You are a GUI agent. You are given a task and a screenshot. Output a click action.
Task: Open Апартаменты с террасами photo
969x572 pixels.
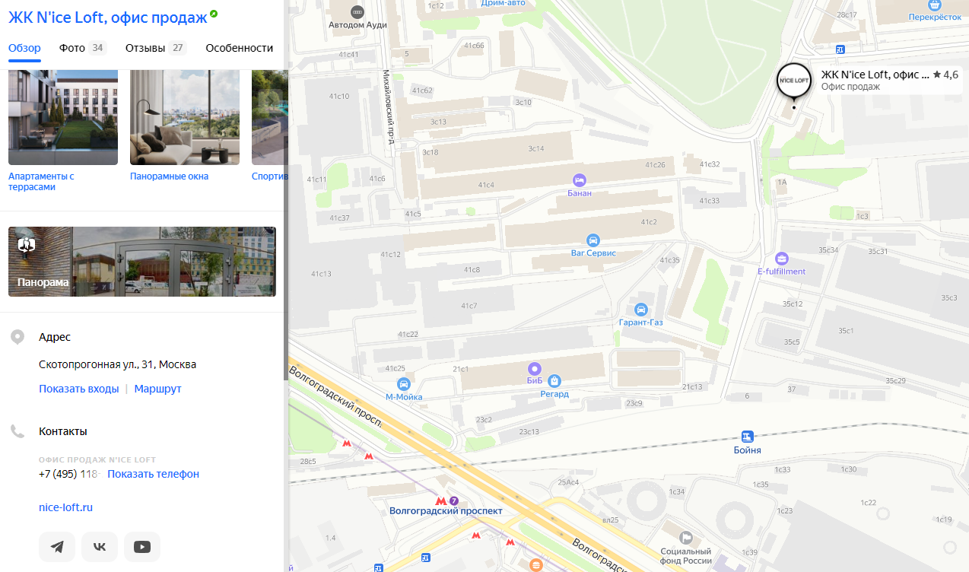63,117
